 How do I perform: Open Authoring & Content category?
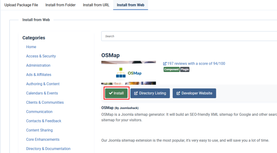[43, 84]
